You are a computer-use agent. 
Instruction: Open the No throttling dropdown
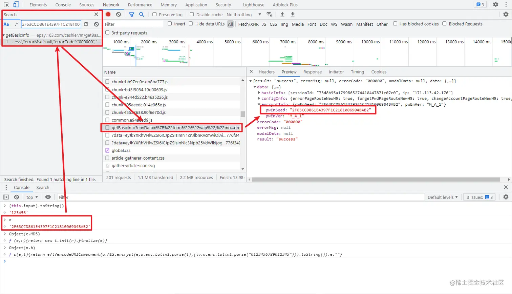tap(244, 15)
